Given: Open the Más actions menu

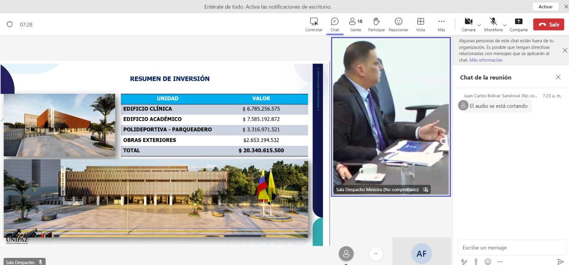Looking at the screenshot, I should [441, 25].
